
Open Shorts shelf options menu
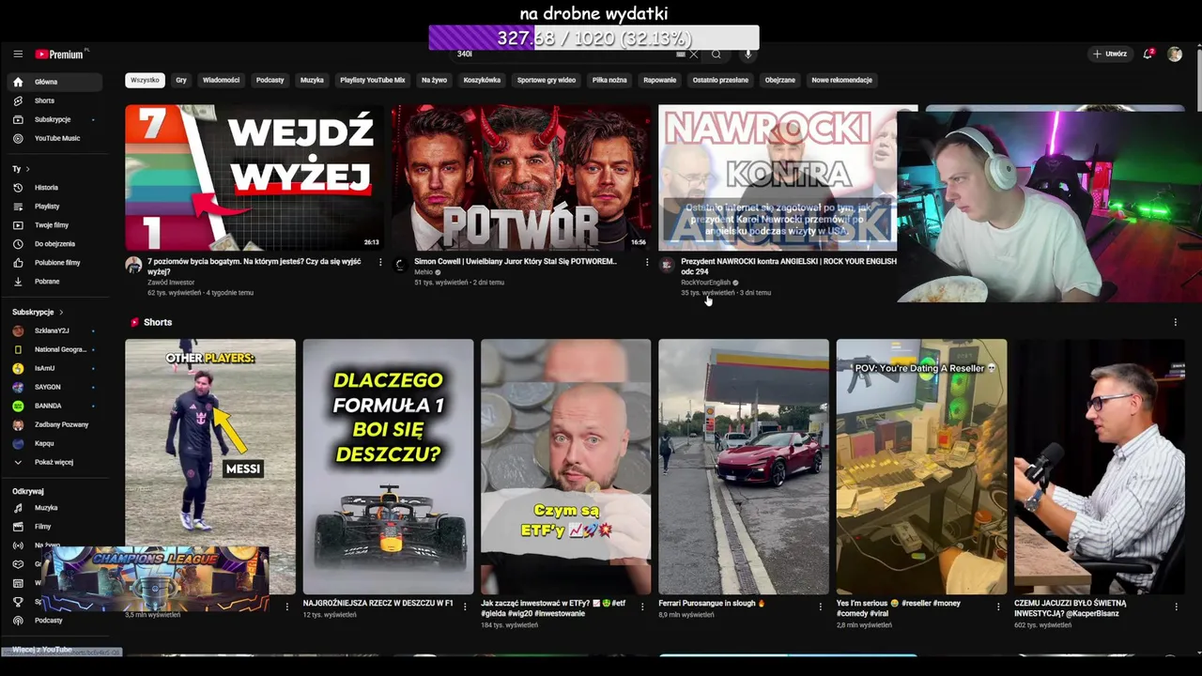click(1175, 322)
